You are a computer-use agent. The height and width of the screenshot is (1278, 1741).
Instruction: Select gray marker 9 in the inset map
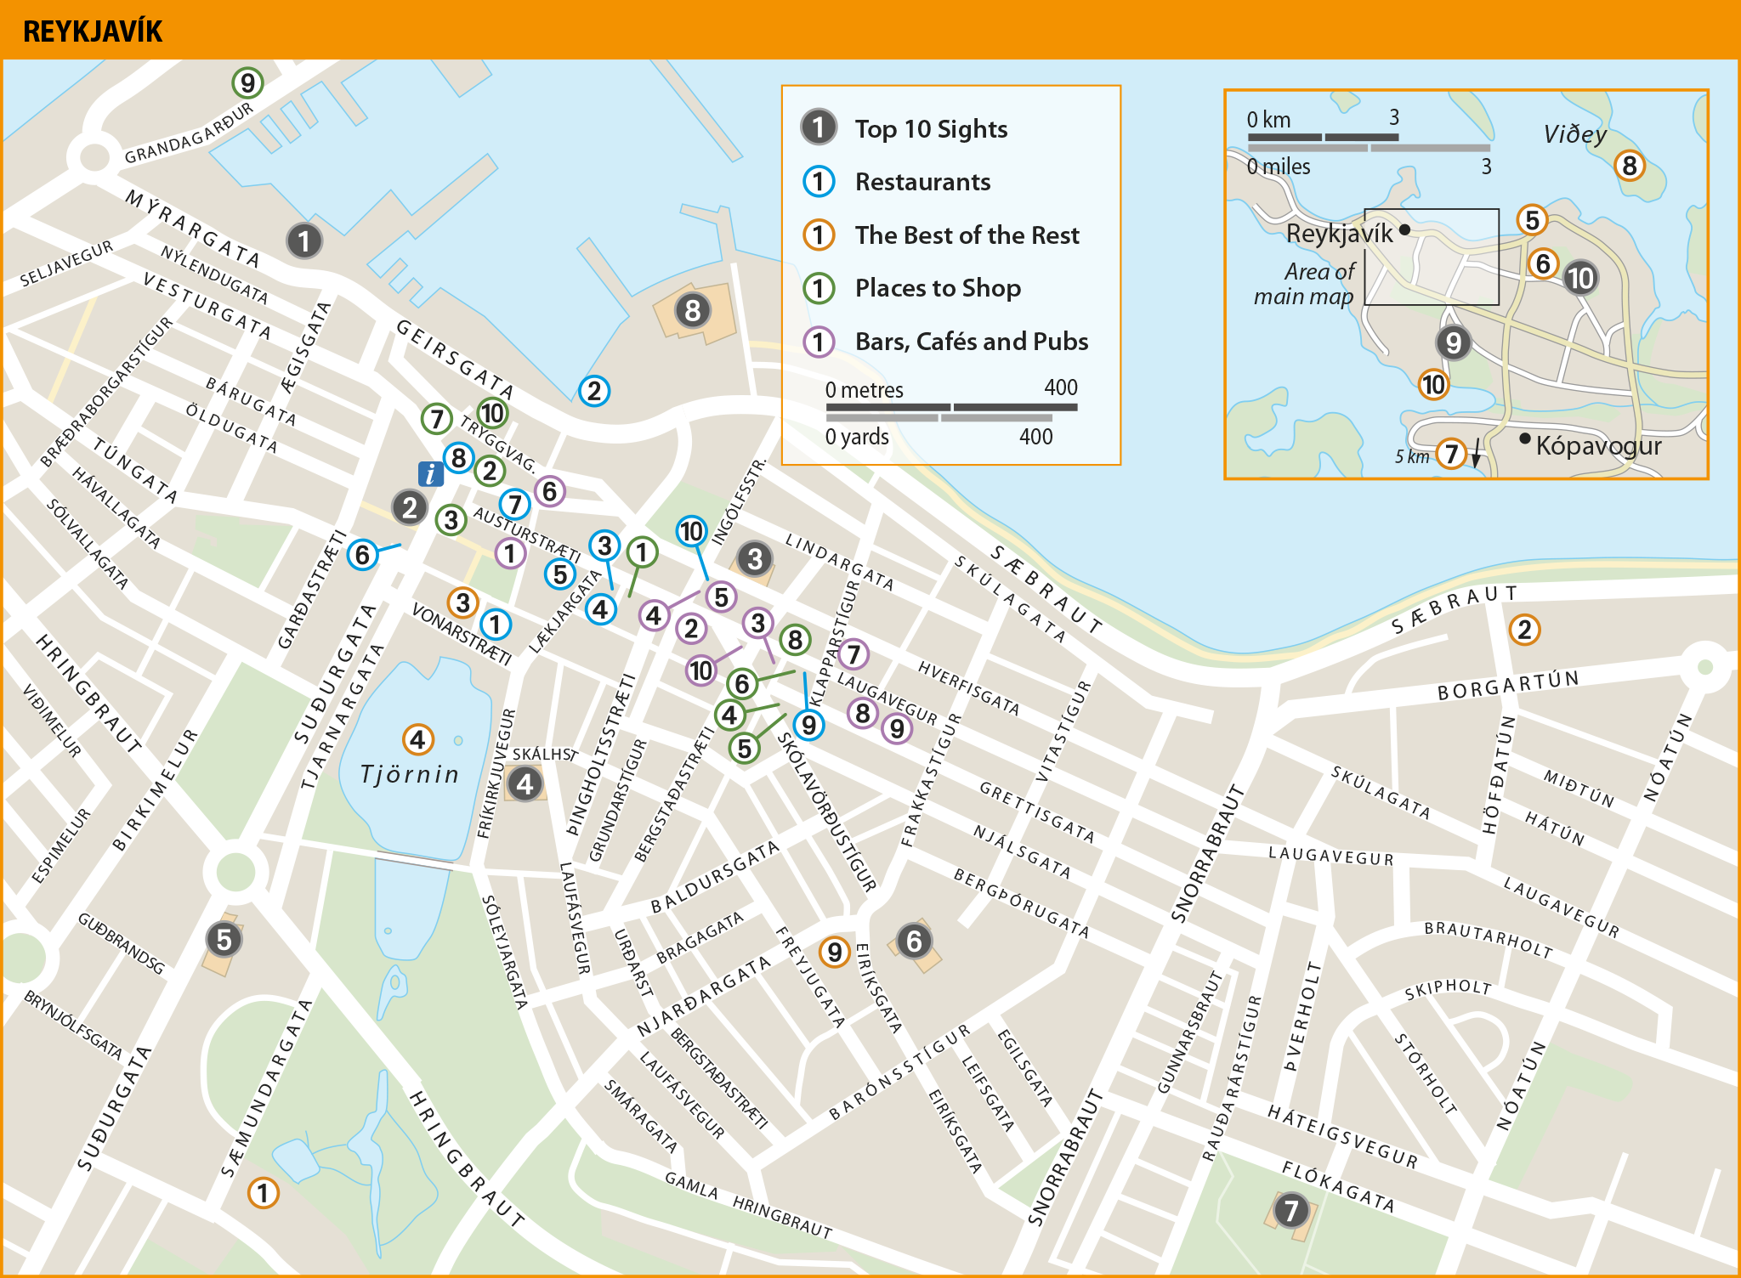[1454, 343]
